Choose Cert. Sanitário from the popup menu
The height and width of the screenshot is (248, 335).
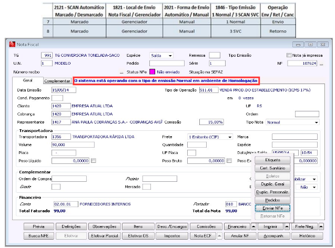point(272,168)
